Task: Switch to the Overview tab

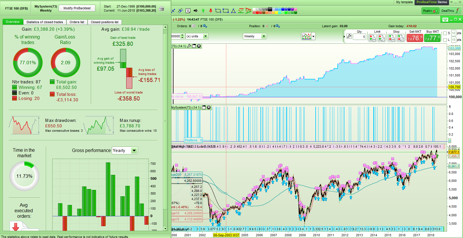Action: (13, 22)
